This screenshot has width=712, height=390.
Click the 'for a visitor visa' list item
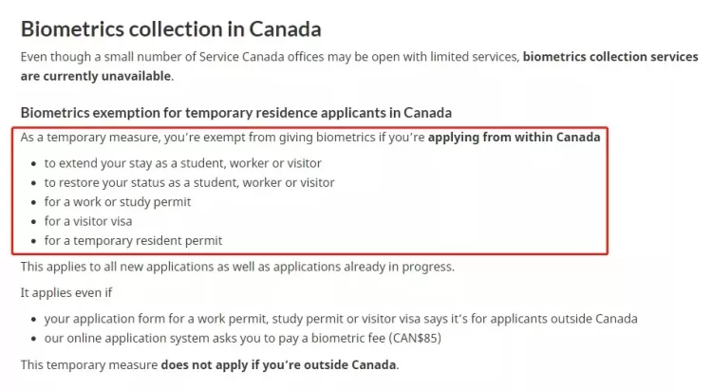point(88,221)
